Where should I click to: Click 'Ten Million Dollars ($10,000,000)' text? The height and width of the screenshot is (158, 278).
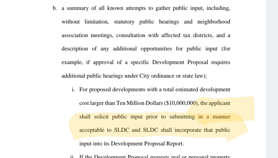[157, 103]
